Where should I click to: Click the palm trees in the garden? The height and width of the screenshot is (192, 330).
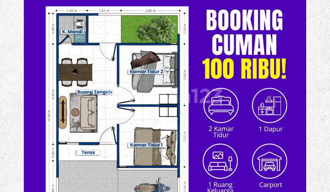(x=157, y=29)
